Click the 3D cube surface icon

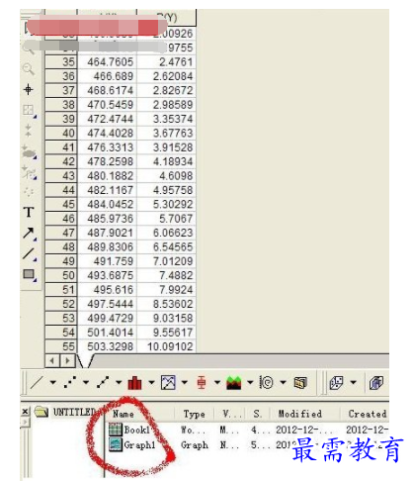376,383
